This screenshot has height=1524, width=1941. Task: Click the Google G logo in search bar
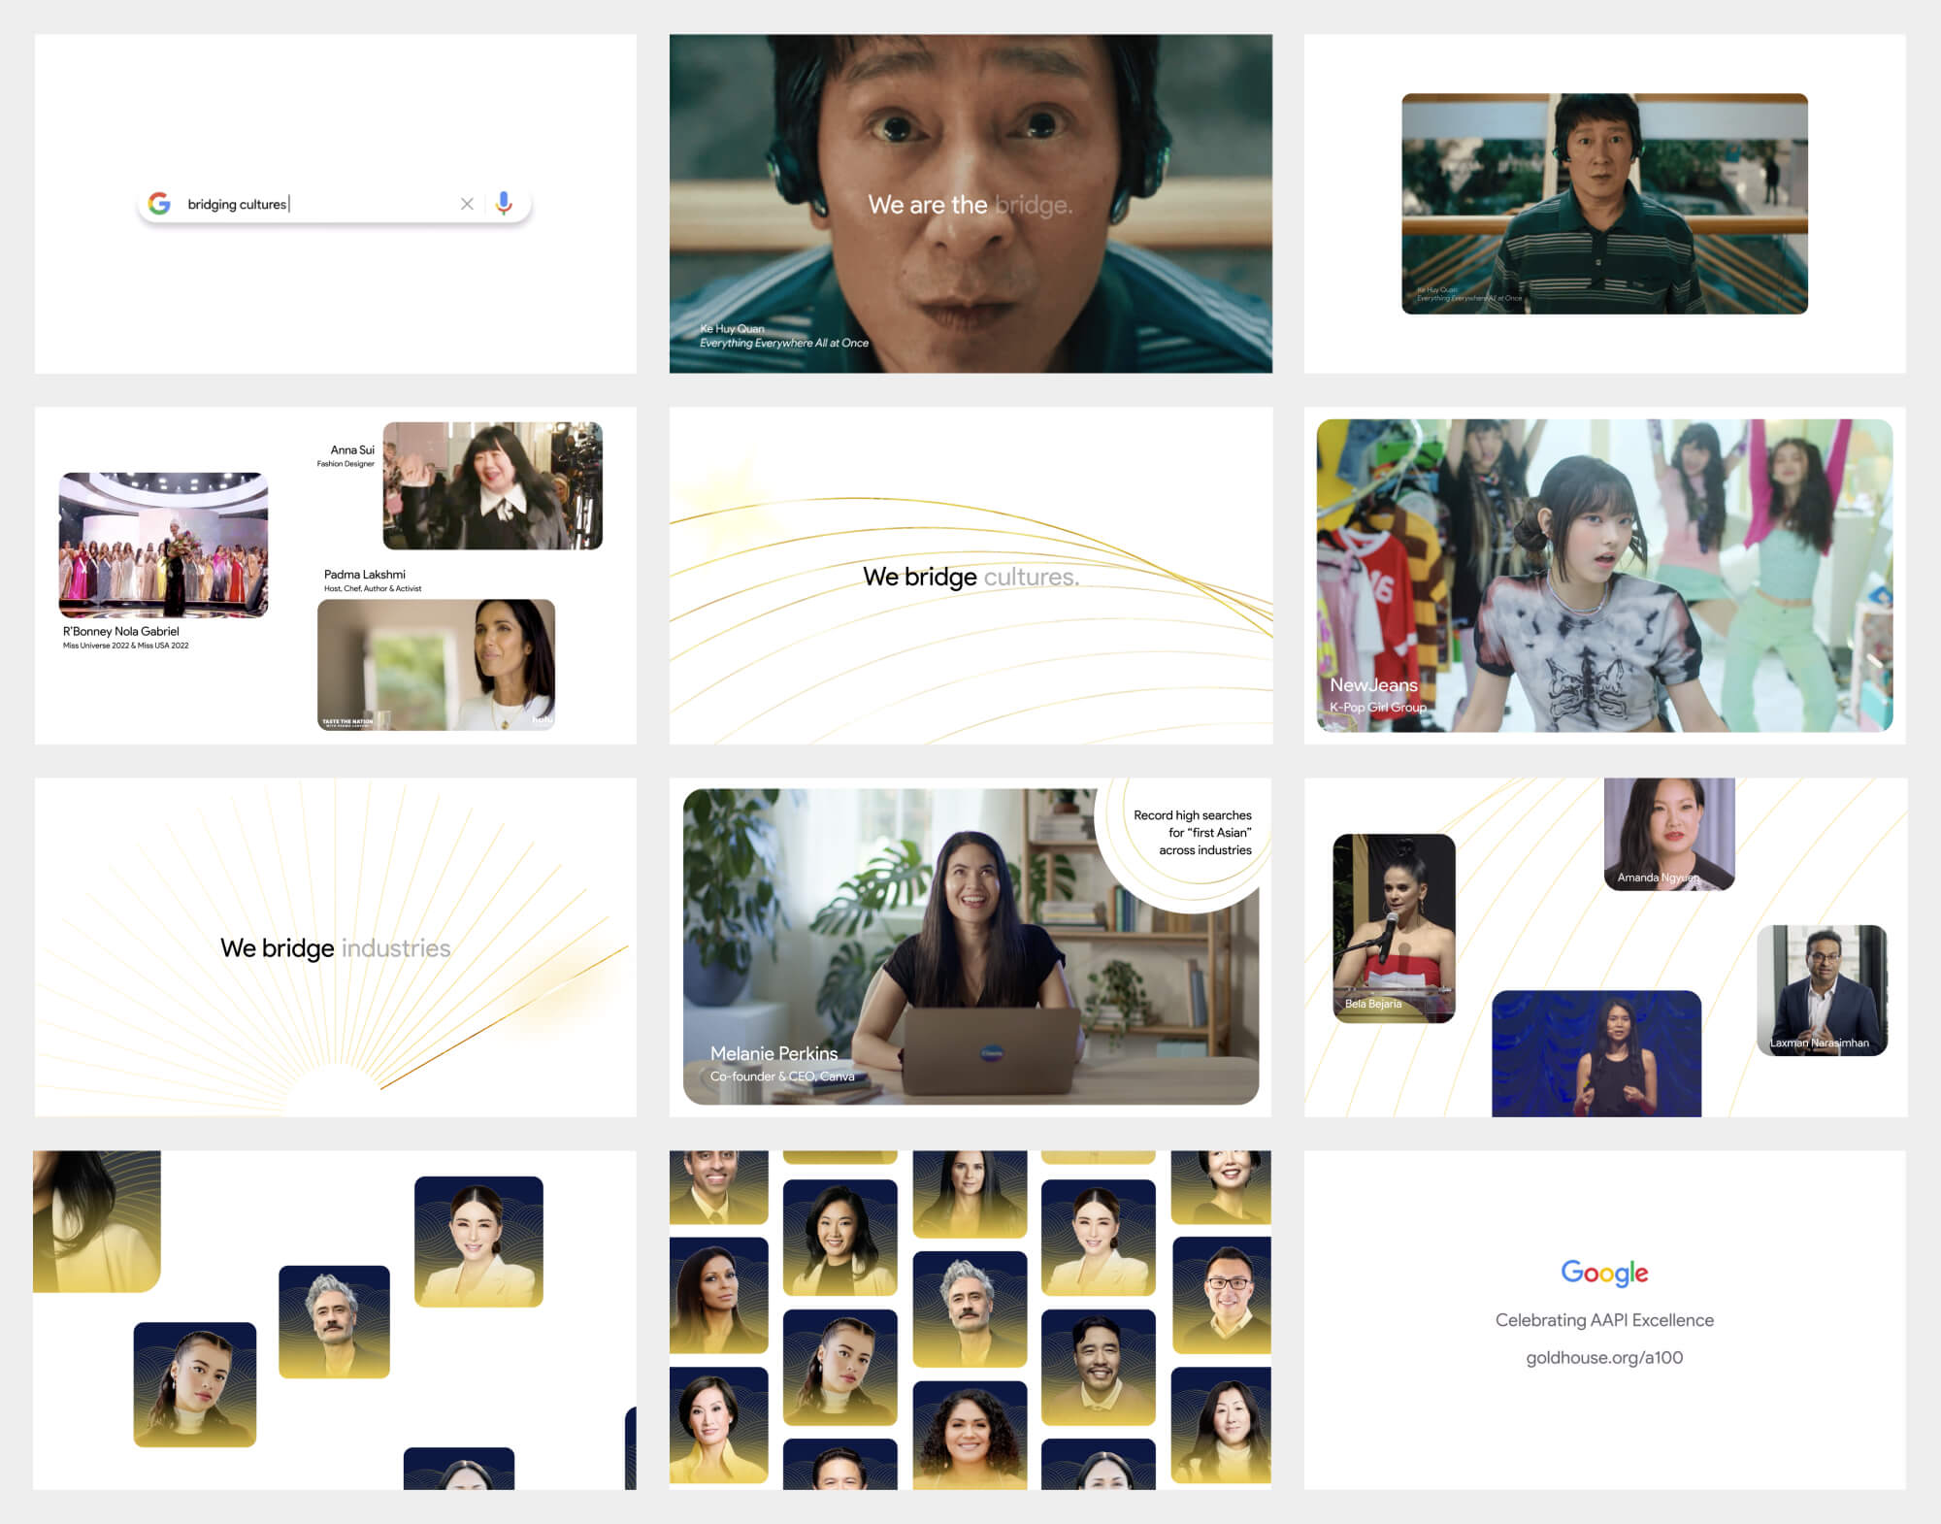click(159, 203)
